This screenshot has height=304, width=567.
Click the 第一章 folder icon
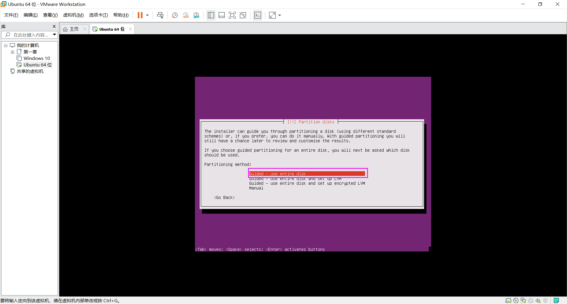[x=19, y=52]
